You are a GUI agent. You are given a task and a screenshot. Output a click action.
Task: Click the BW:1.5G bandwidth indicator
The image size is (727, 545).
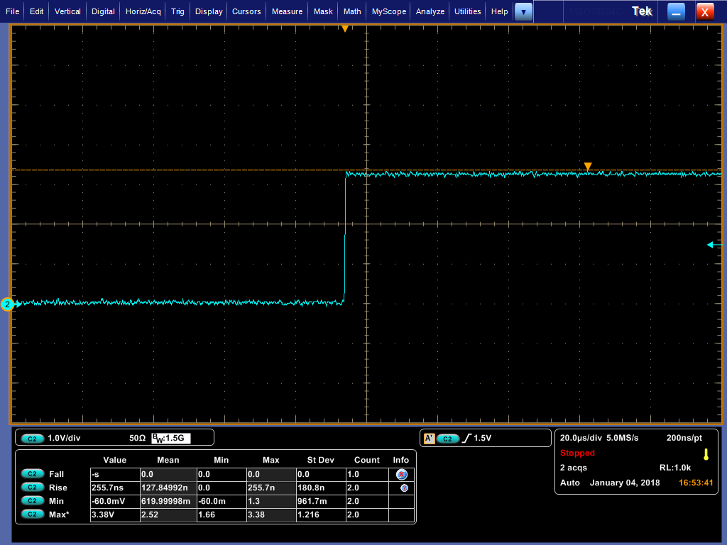170,438
